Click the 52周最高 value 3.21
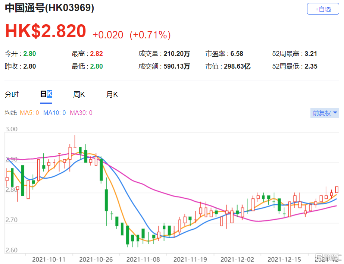Screen dimensions: 344x264 (x=311, y=53)
